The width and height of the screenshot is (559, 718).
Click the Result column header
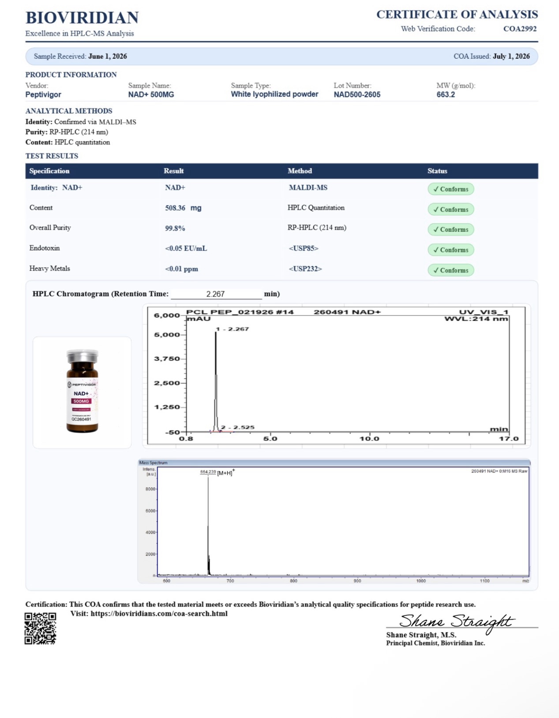(174, 171)
